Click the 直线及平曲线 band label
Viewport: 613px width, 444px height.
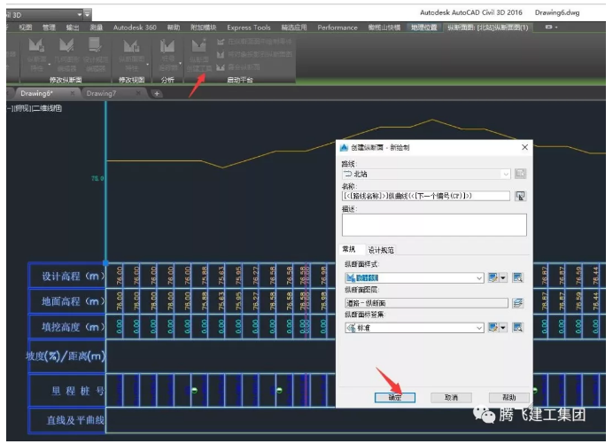point(75,421)
